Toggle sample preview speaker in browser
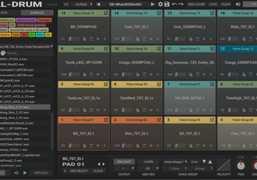Viewport: 257px width, 180px height. [x=17, y=173]
